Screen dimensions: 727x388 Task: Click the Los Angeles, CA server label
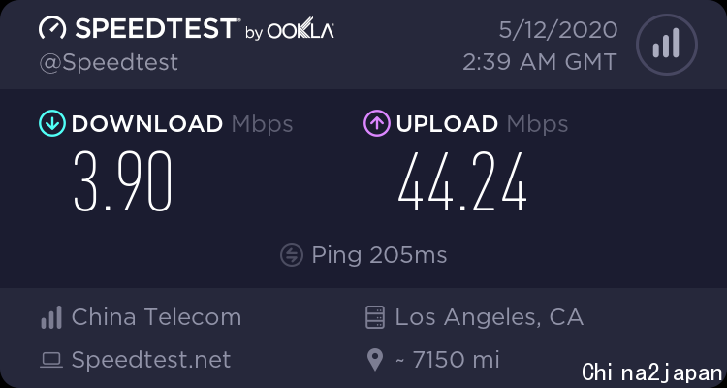490,317
